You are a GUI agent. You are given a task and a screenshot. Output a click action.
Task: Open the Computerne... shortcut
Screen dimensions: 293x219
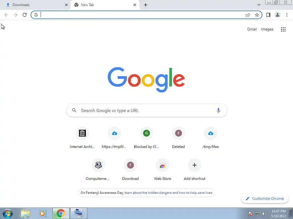[98, 170]
